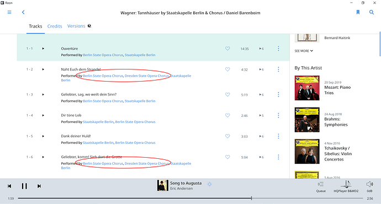The width and height of the screenshot is (381, 204).
Task: Show versions count for Ouvertüre track
Action: point(261,49)
